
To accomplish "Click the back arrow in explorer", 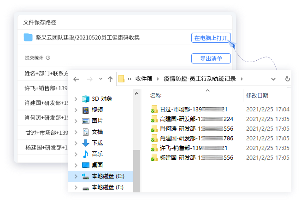I will (76, 79).
